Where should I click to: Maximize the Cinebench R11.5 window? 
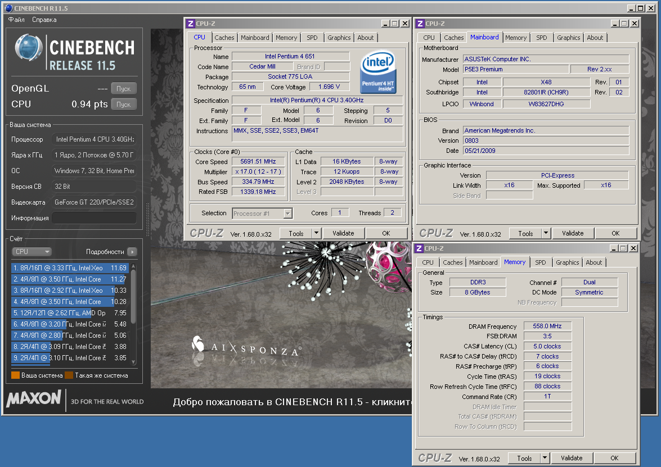pos(640,8)
